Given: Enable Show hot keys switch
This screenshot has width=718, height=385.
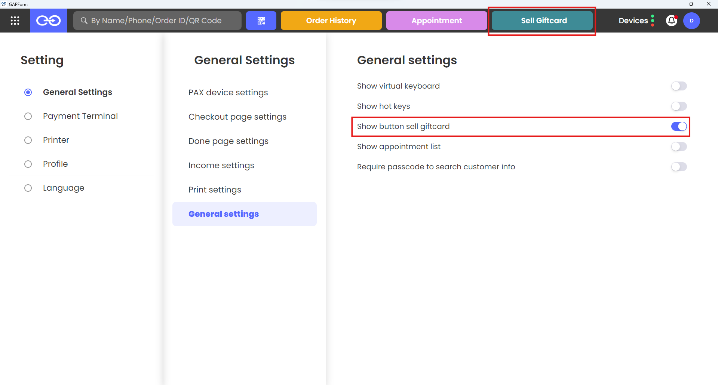Looking at the screenshot, I should click(679, 106).
